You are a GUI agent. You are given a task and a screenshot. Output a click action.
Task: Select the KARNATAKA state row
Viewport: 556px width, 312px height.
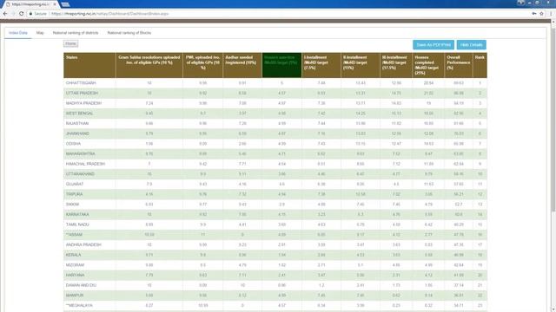point(275,214)
